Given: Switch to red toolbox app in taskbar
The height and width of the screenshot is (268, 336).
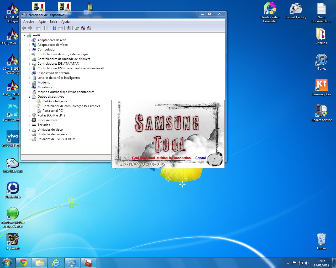Looking at the screenshot, I should click(x=88, y=263).
